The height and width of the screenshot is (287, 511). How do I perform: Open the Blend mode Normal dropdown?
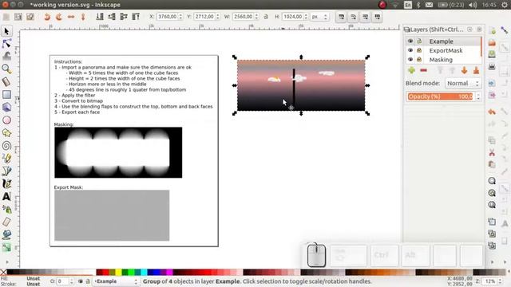tap(463, 83)
